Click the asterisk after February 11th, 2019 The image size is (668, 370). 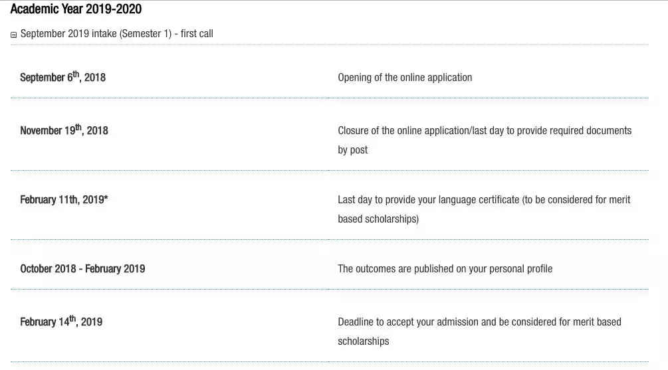[x=106, y=199]
